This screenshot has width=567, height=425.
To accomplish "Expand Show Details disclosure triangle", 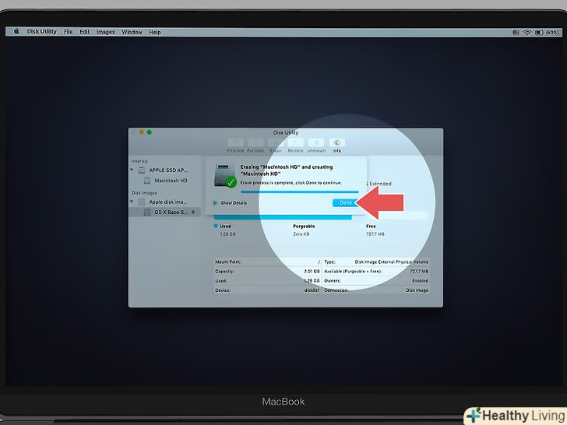I will tap(215, 202).
